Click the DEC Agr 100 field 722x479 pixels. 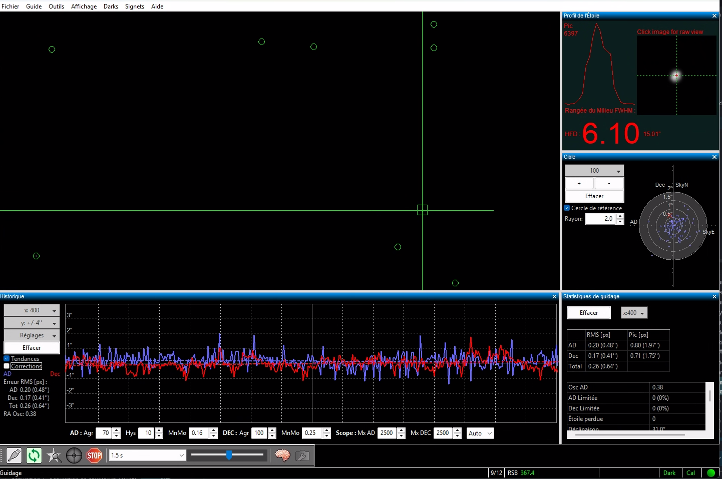tap(260, 433)
